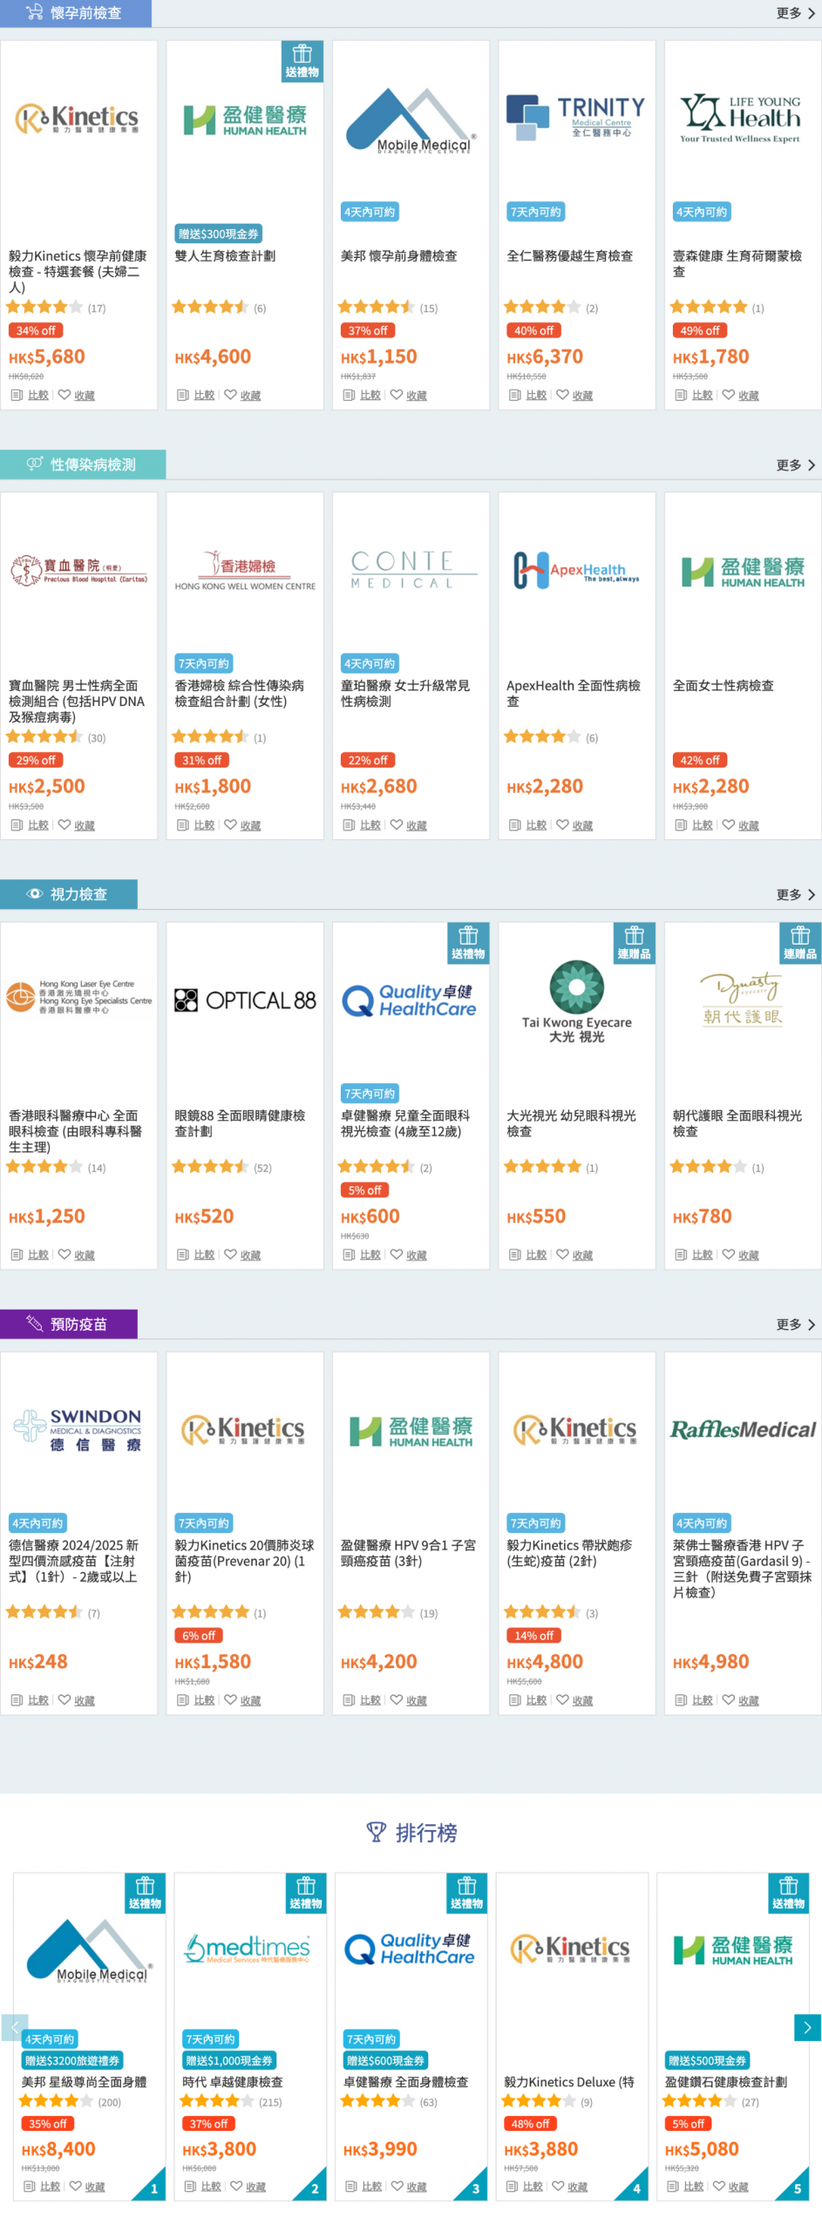Click heart icon on 壹森健康 生育荷爾蒙檢查 card

[x=729, y=394]
